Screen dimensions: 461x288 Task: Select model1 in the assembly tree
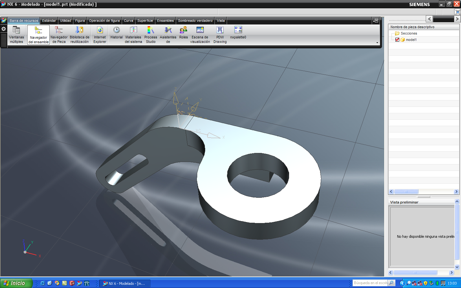411,40
